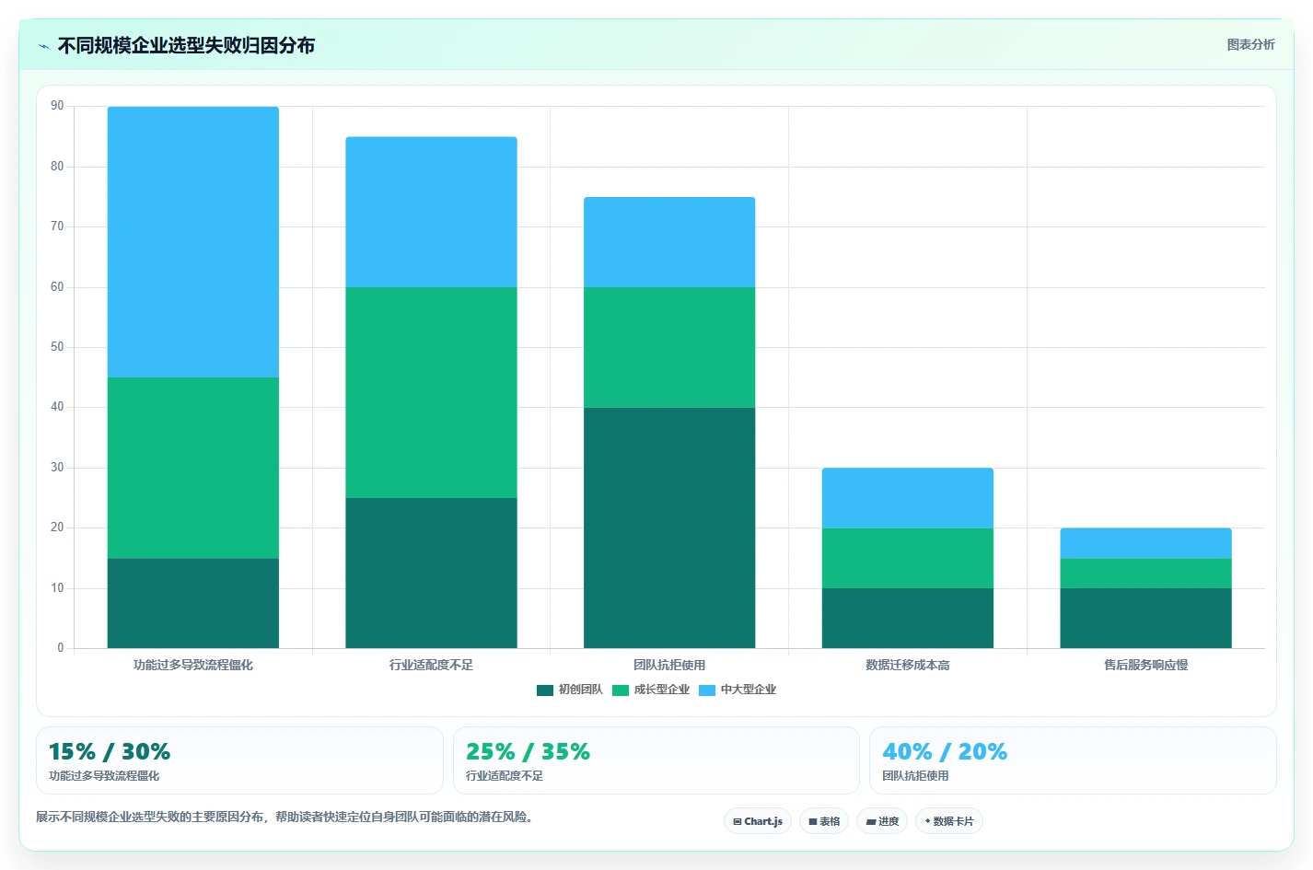The height and width of the screenshot is (870, 1313).
Task: Click the green segment of the 功能过多导致流程僵化 bar
Action: pyautogui.click(x=193, y=468)
